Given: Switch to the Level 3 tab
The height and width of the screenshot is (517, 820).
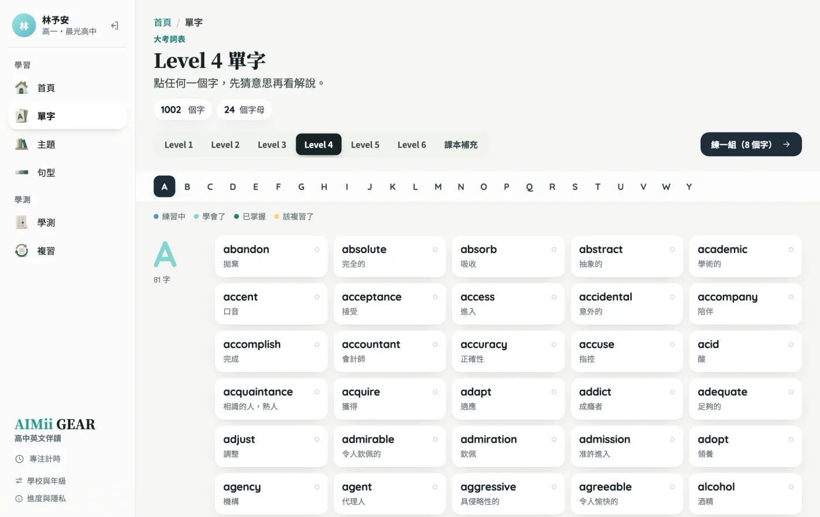Looking at the screenshot, I should click(272, 145).
